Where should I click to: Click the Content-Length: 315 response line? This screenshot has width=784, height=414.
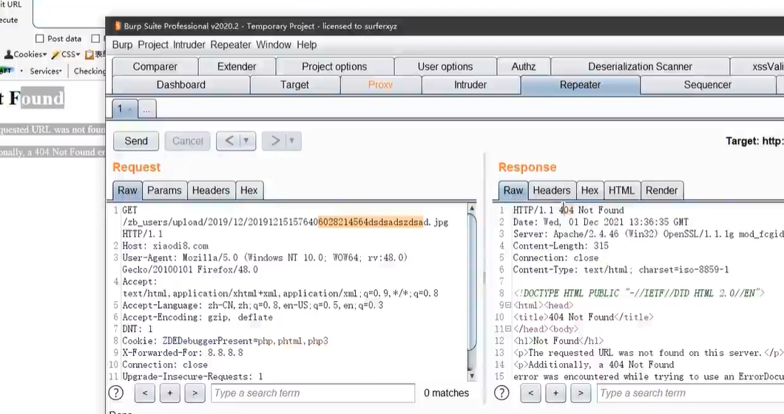pos(561,246)
